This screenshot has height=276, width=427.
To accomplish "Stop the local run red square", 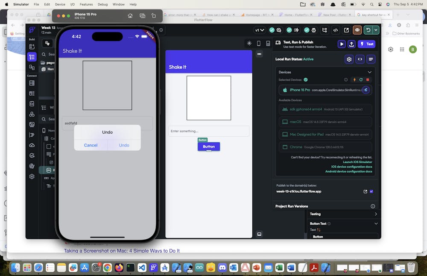I will click(368, 80).
